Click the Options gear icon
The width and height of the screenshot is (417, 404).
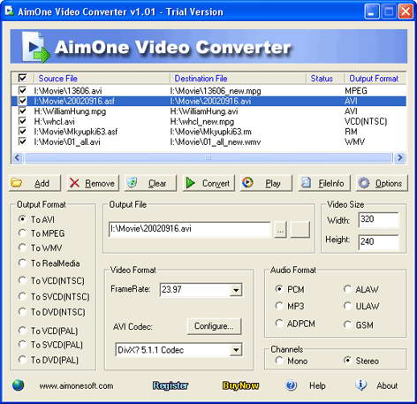(x=364, y=183)
